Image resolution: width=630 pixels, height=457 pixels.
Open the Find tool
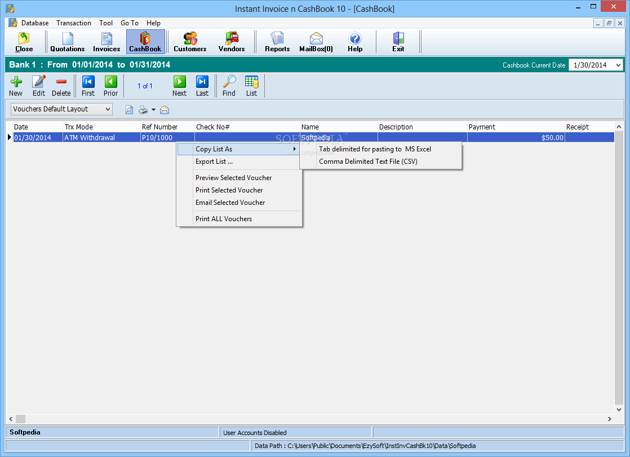tap(229, 86)
